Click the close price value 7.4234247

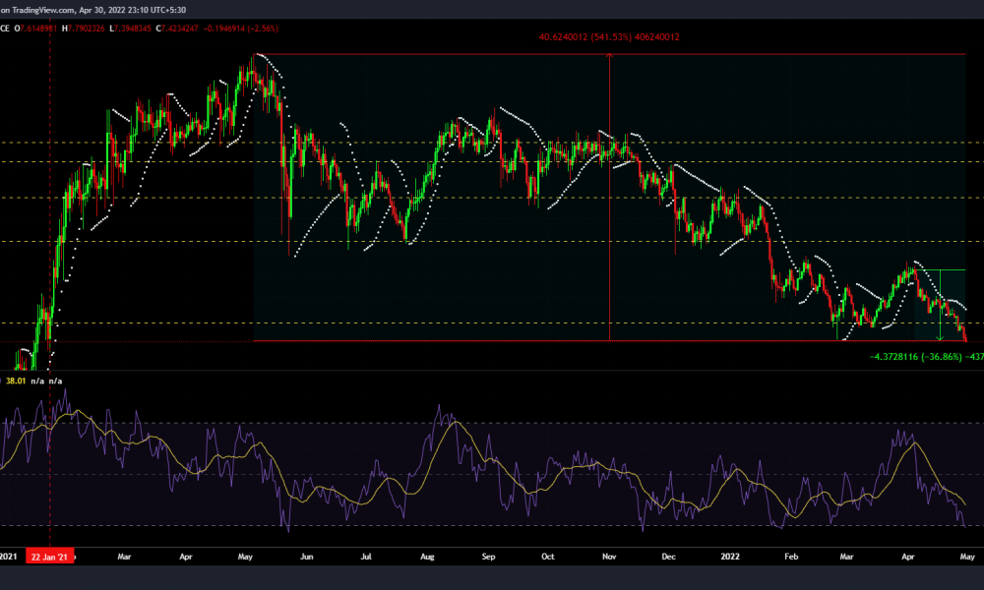(x=180, y=29)
